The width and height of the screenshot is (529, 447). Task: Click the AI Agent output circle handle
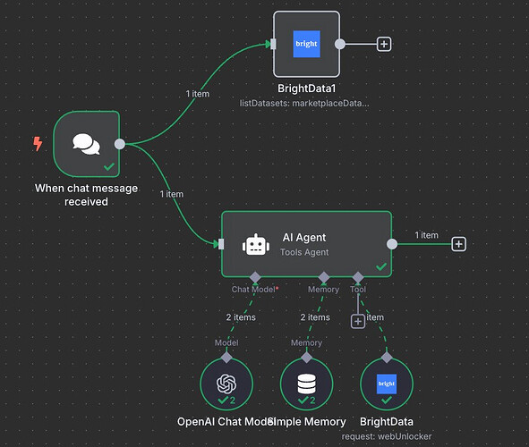click(392, 244)
